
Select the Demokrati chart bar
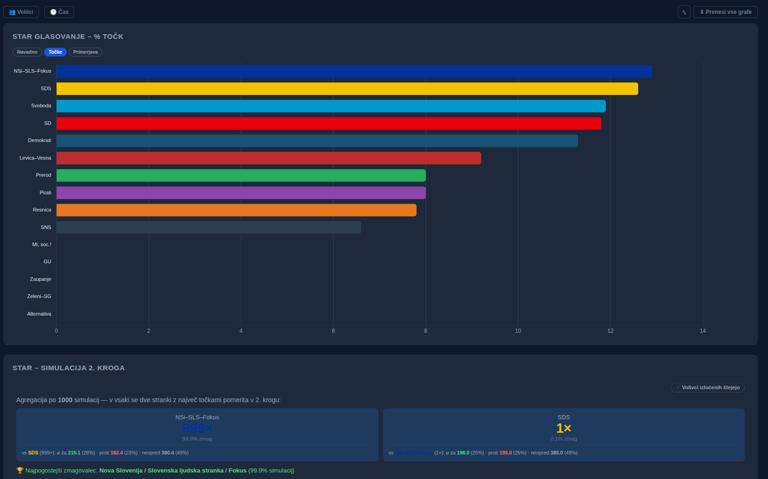coord(317,141)
